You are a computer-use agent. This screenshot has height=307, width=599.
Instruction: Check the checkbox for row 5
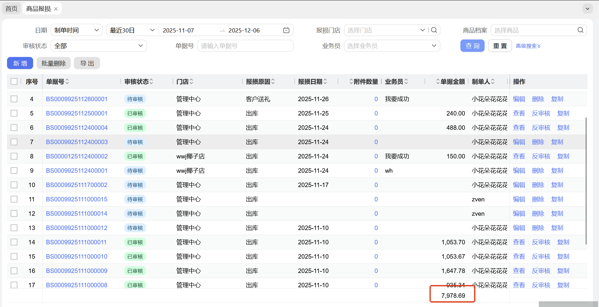tap(14, 113)
